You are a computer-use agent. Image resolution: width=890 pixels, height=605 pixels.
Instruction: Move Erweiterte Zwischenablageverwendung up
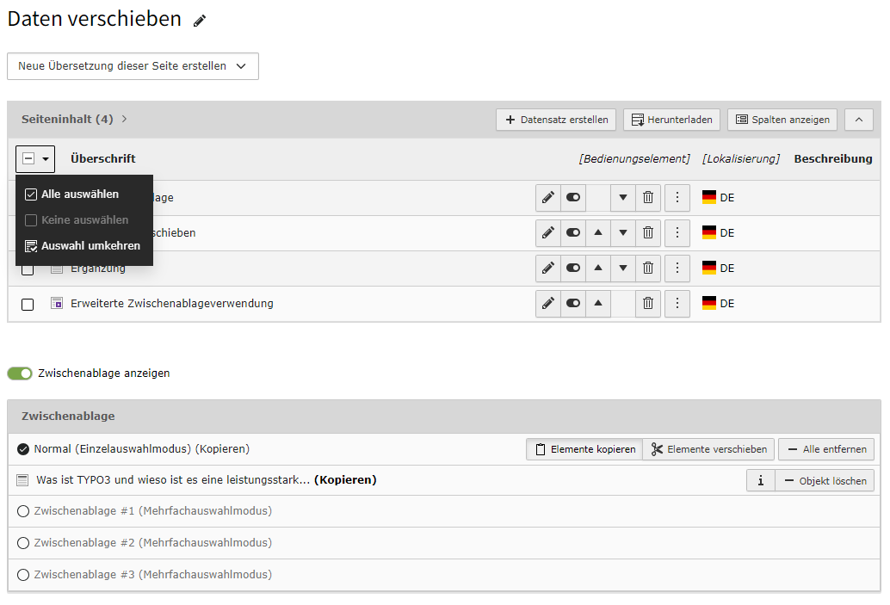tap(598, 303)
